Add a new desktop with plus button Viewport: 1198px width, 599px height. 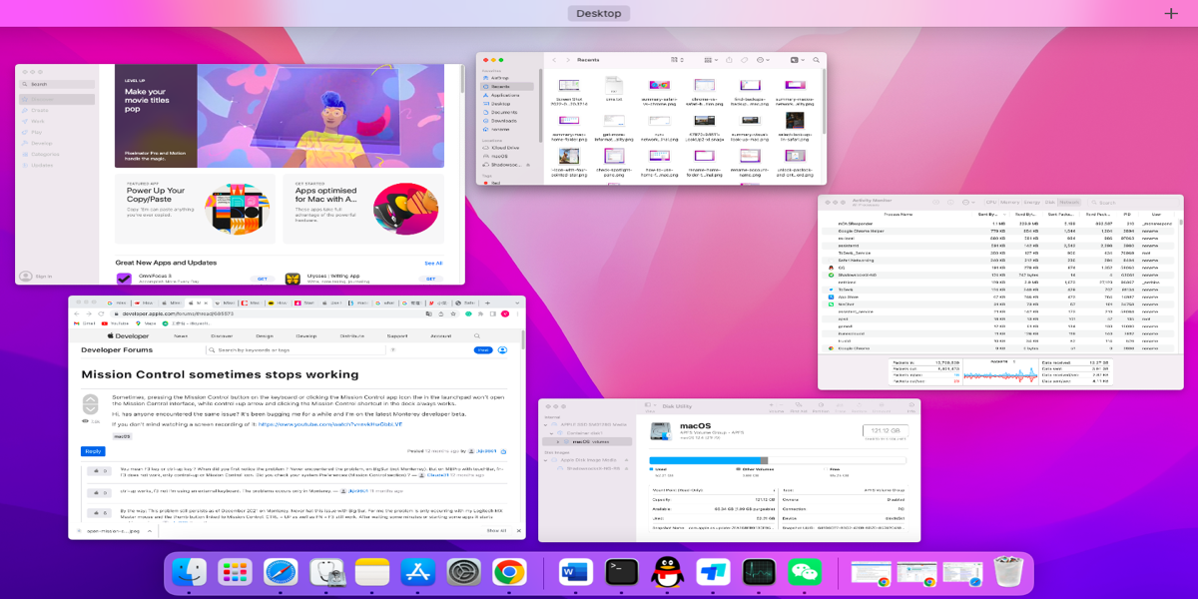(1171, 13)
